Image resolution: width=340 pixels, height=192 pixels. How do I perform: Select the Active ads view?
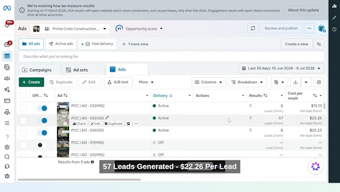click(x=61, y=44)
